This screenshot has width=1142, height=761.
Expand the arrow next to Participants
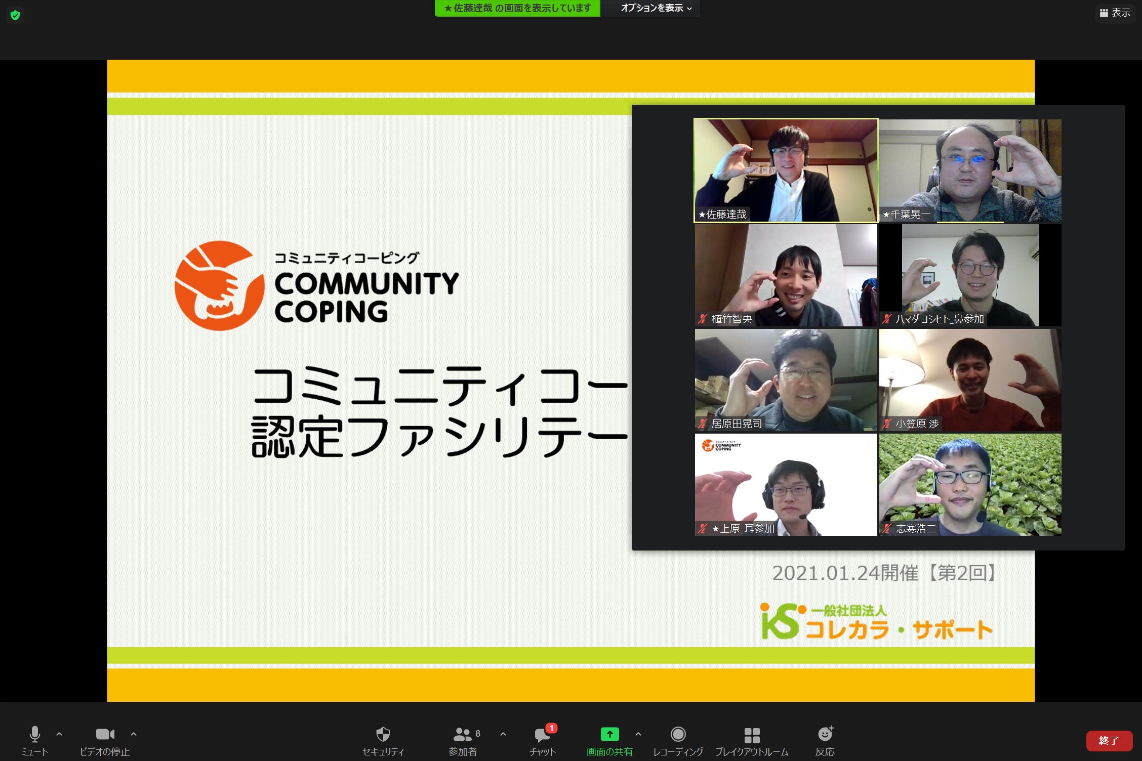(503, 734)
